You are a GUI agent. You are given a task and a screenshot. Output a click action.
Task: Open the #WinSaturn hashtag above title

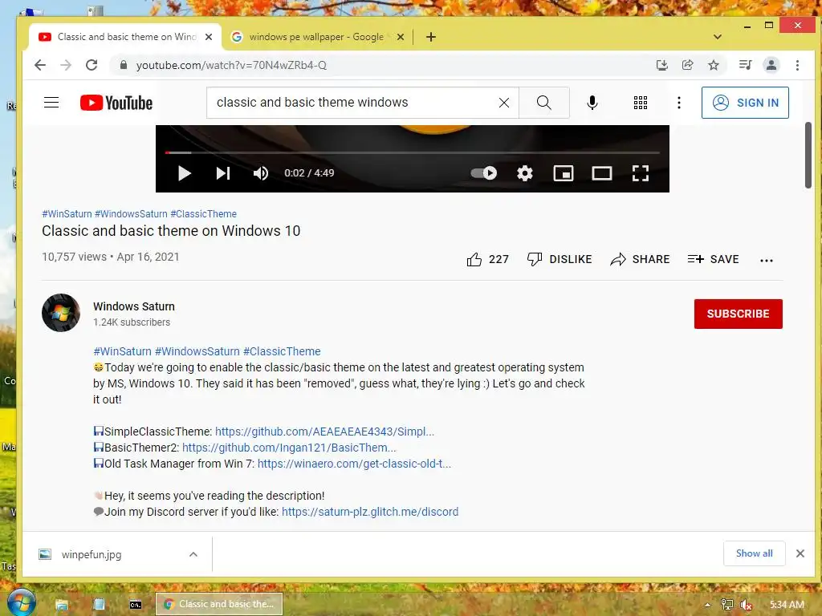tap(67, 213)
